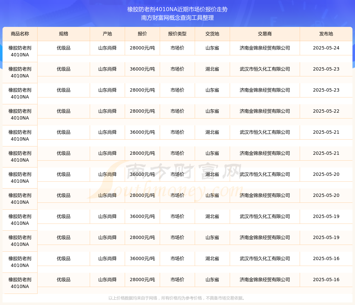Click 武汉市恒久化工有限公司 in the 2025-05-21 row

click(265, 132)
